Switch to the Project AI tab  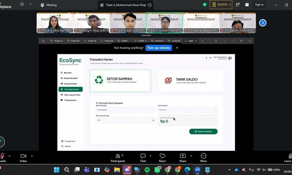point(56,41)
